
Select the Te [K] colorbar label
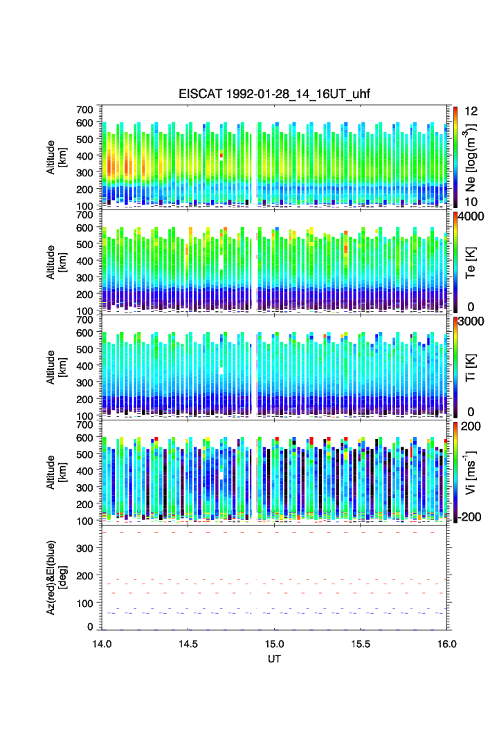[x=471, y=263]
